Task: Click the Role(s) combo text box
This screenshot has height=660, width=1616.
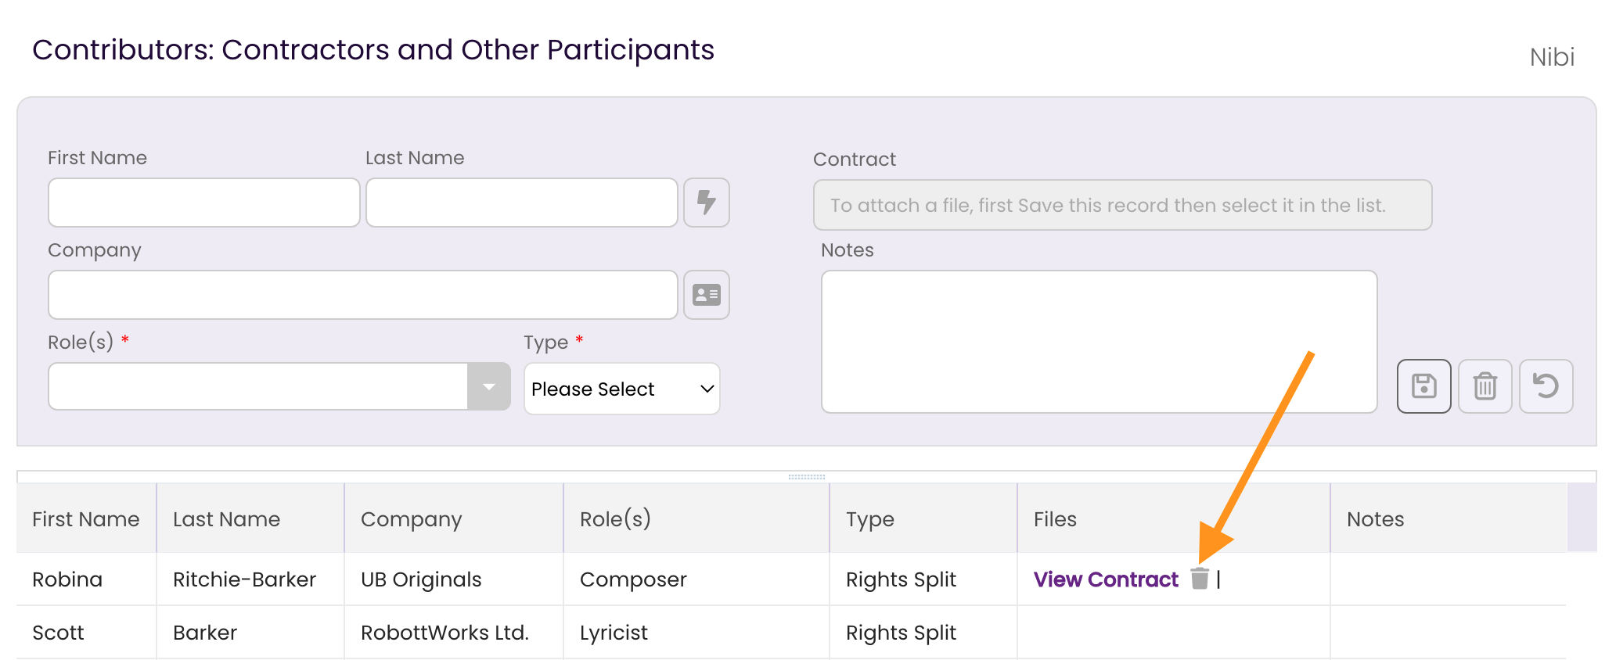Action: [x=258, y=386]
